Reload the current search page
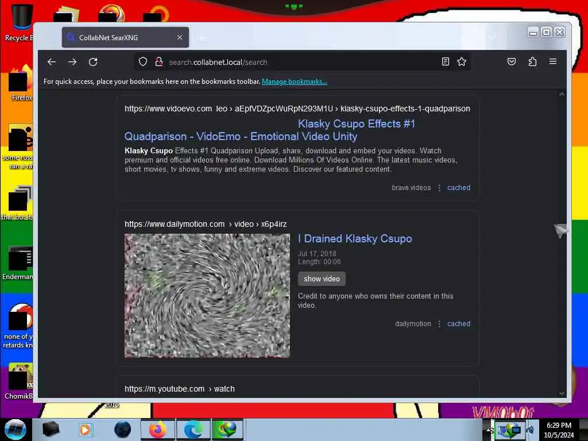 point(93,62)
